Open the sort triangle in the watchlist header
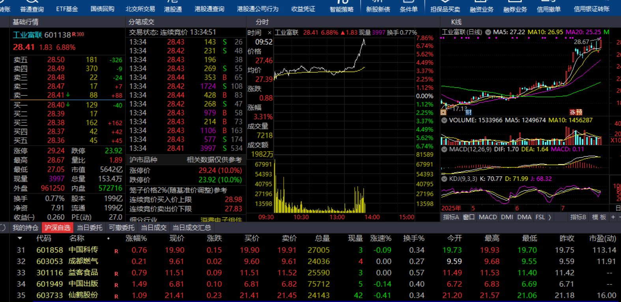 tap(20, 238)
